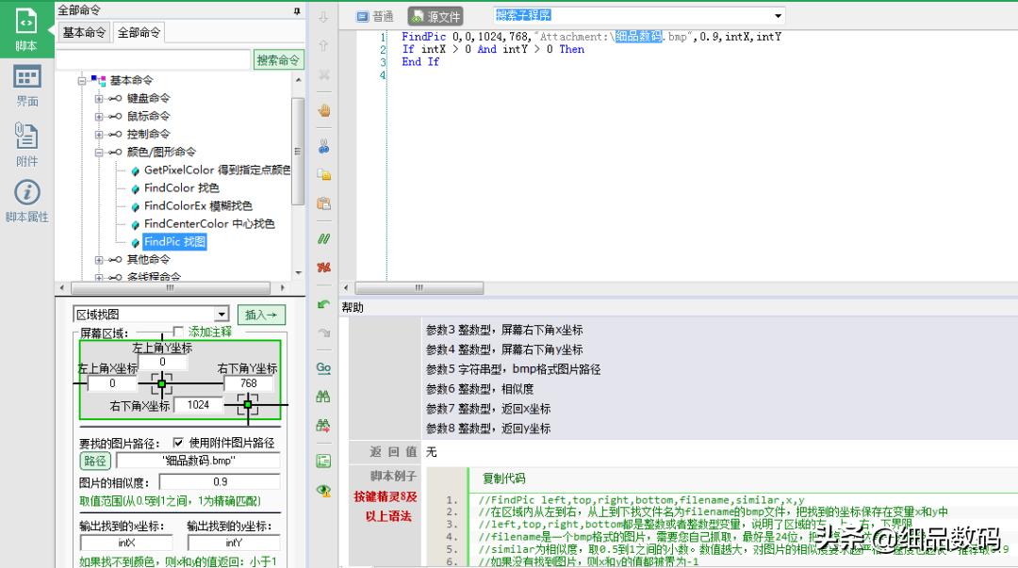Screen dimensions: 1018x568
Task: Expand the 键盘命令 tree node
Action: click(99, 98)
